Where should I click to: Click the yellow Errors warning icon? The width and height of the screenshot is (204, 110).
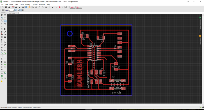[x=2, y=81]
